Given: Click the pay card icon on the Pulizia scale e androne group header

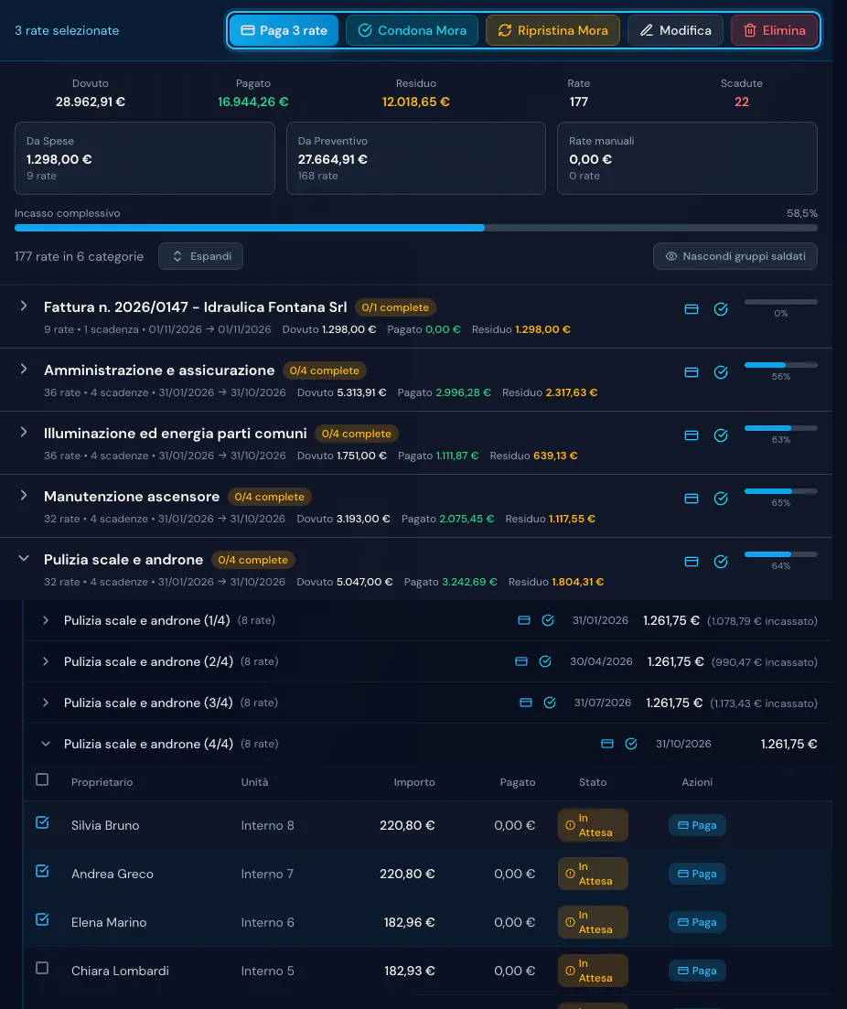Looking at the screenshot, I should [x=692, y=562].
